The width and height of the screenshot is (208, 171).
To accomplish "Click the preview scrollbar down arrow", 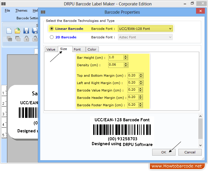I will click(200, 145).
